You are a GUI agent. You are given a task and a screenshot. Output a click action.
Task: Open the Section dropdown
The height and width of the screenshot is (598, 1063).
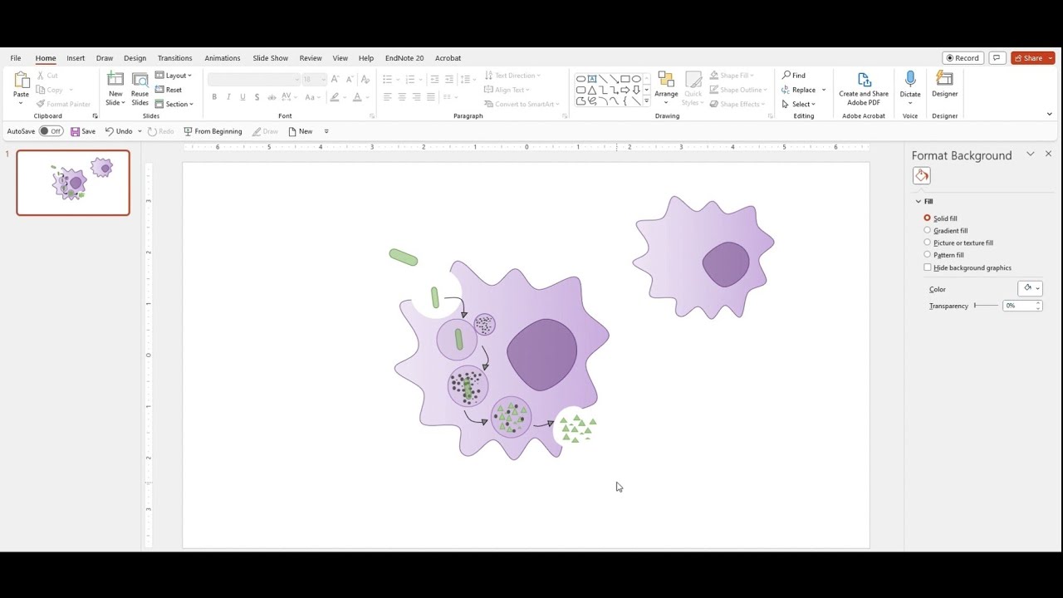click(x=174, y=104)
